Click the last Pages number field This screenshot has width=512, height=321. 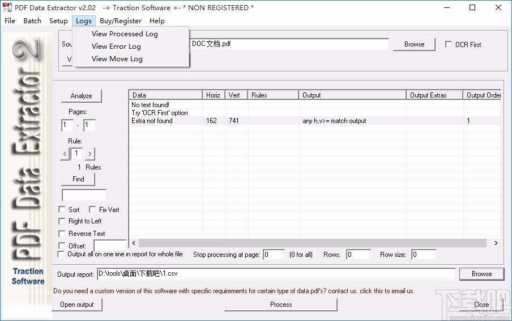click(x=89, y=125)
